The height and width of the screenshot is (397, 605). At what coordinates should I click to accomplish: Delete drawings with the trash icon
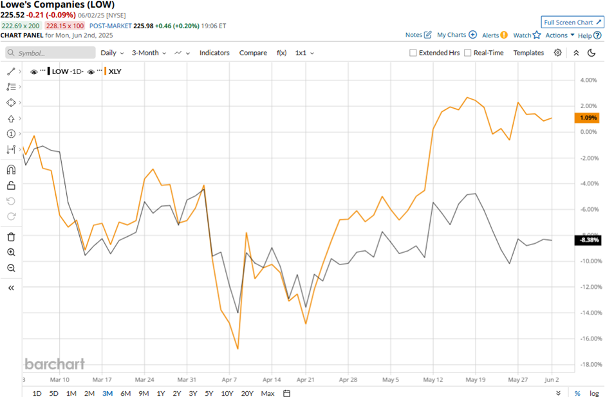[11, 237]
